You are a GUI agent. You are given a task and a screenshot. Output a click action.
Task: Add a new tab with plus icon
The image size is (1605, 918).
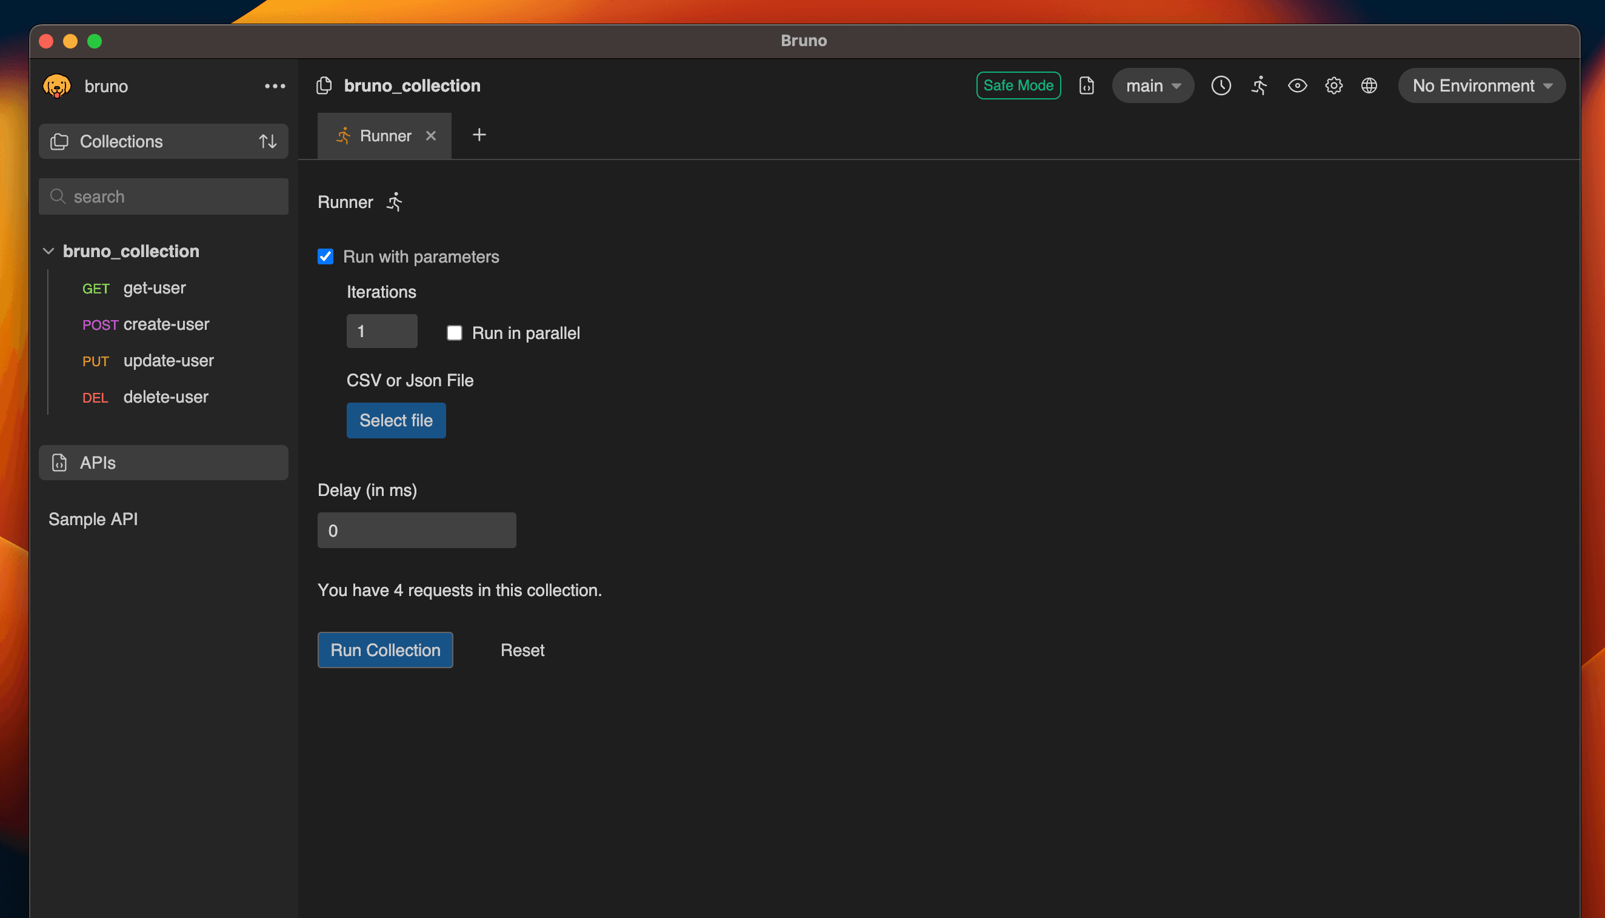click(479, 135)
